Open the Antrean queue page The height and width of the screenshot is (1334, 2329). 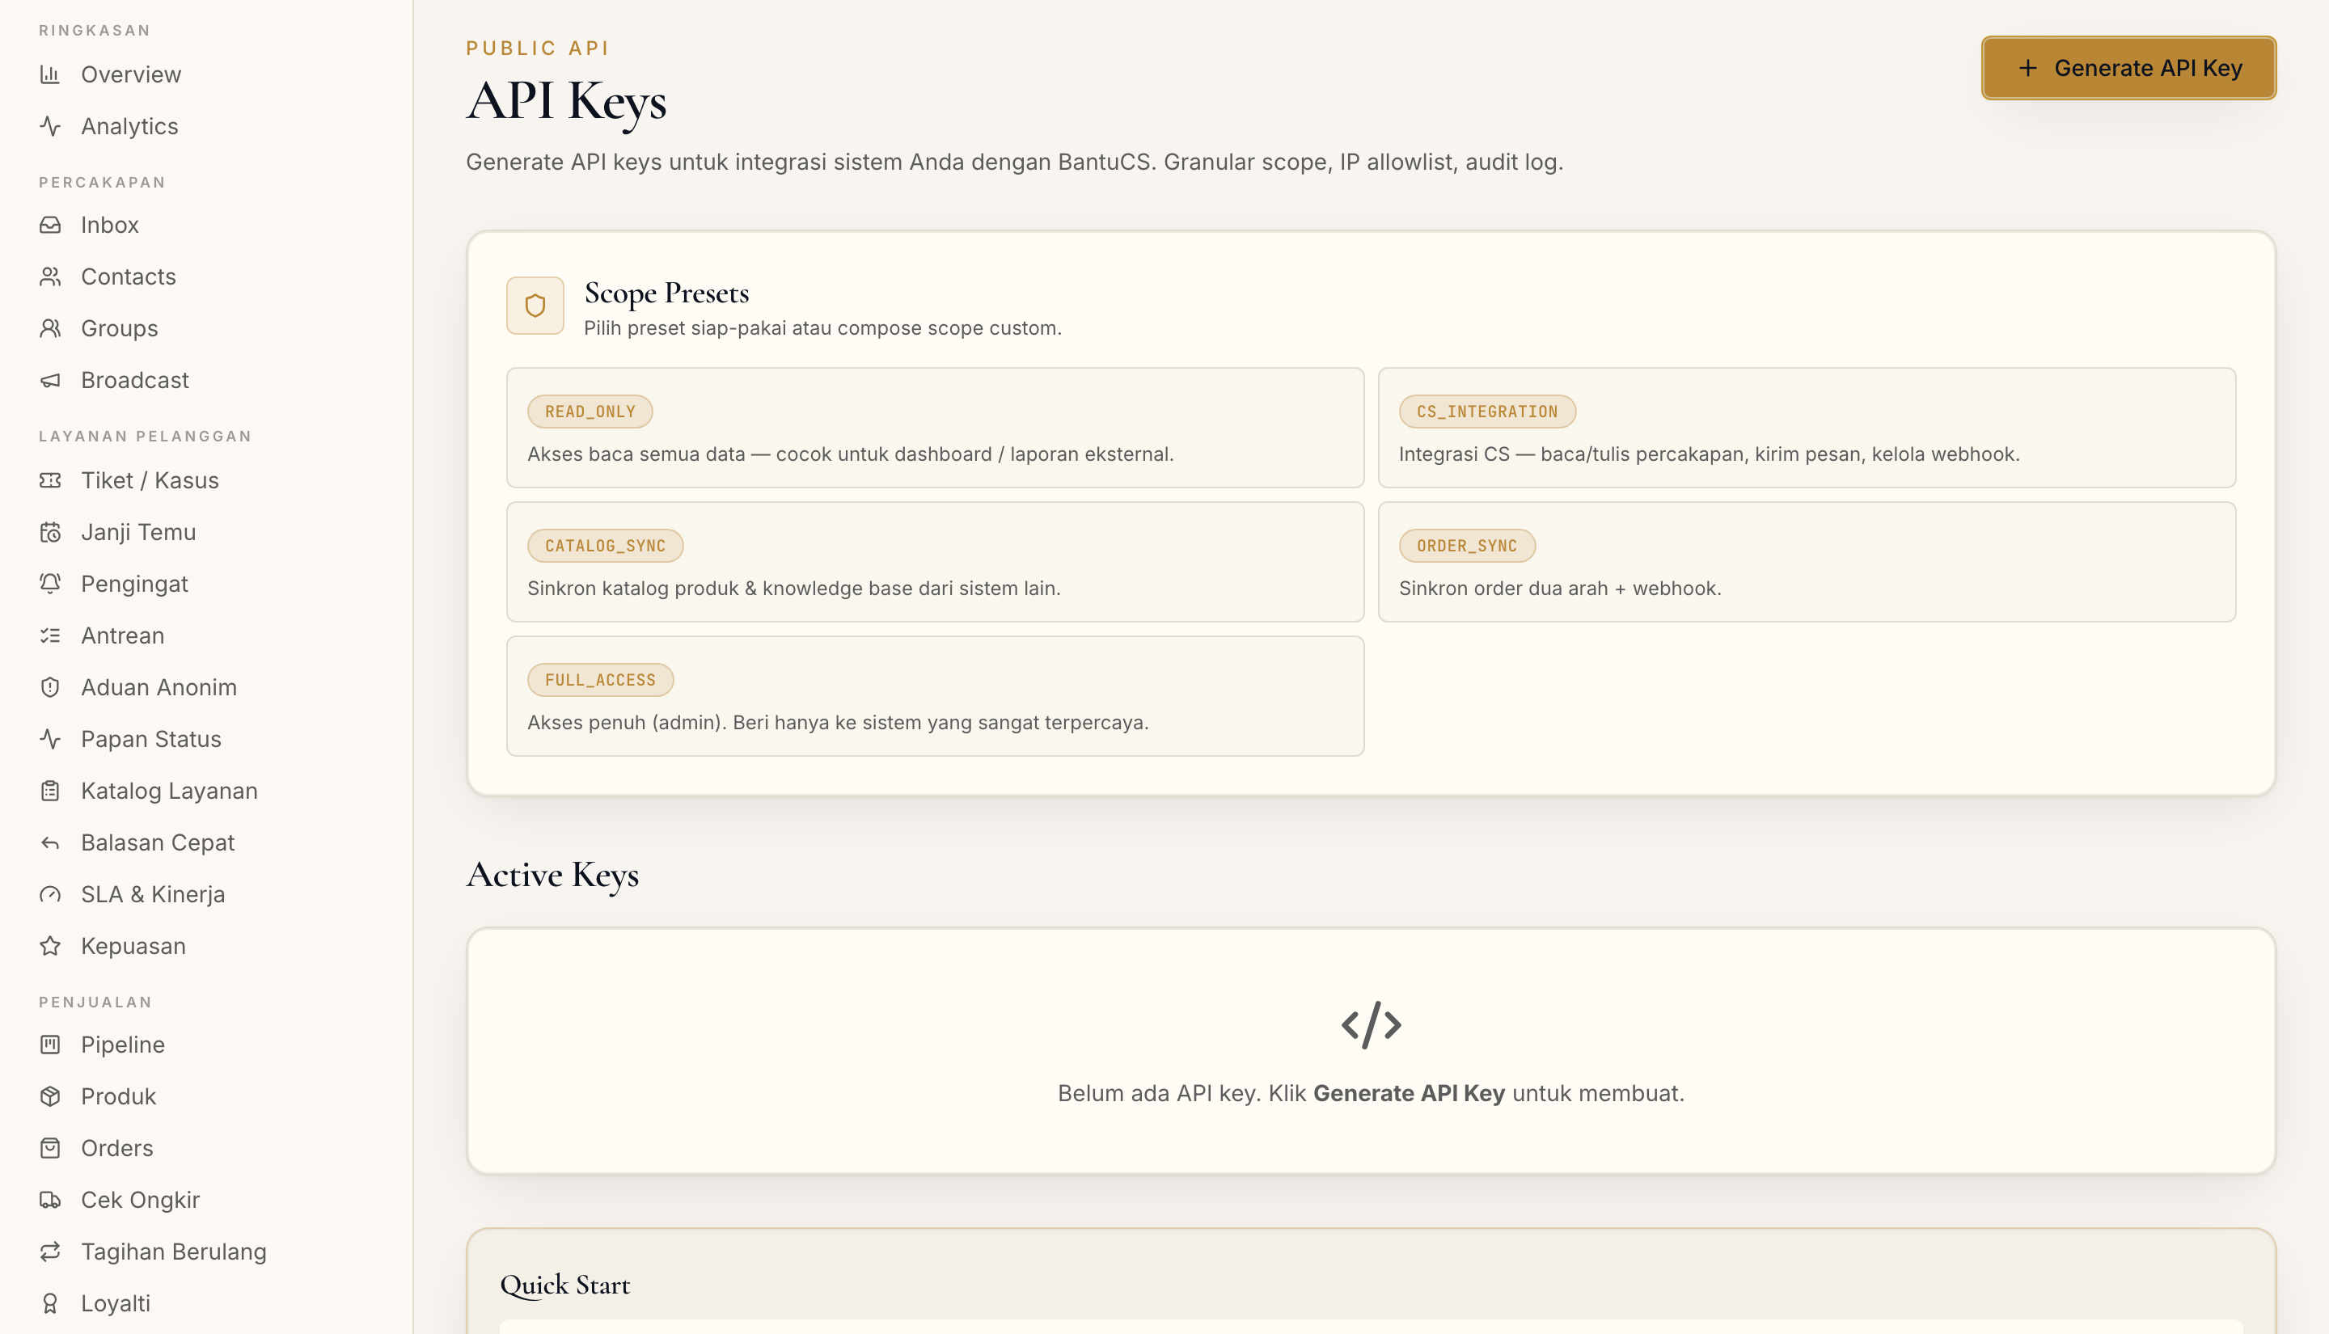tap(123, 635)
